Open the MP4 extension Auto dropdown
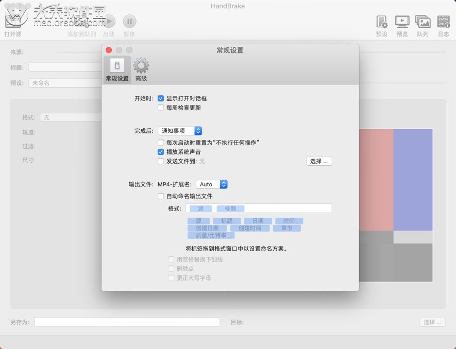Screen dimensions: 456x349 212,184
